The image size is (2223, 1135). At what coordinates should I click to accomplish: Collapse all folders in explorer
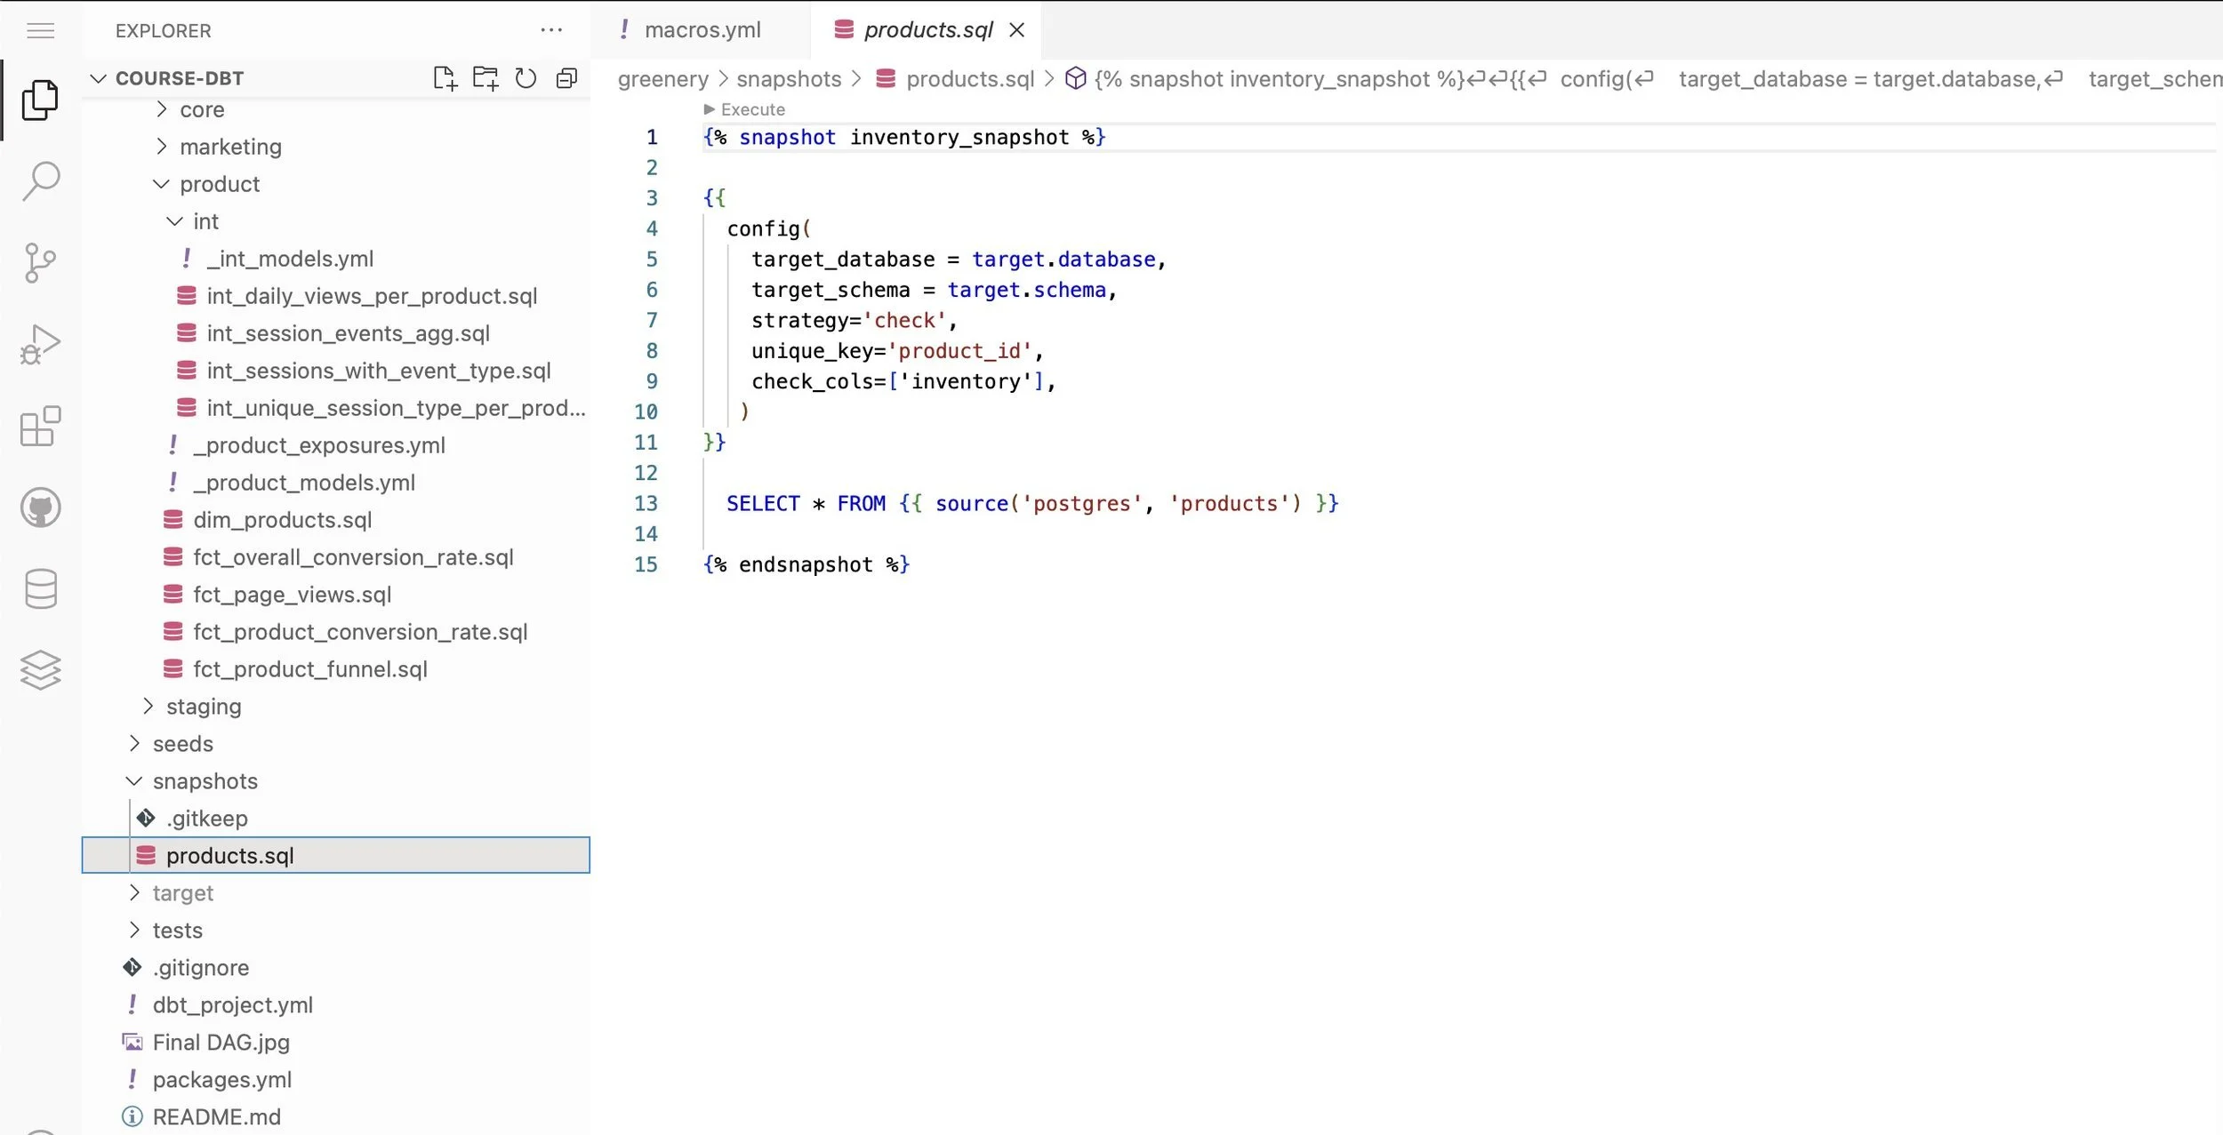pos(566,78)
